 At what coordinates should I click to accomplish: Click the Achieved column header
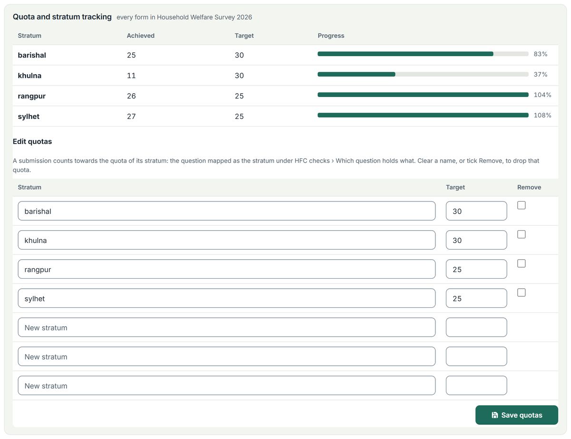click(x=140, y=36)
